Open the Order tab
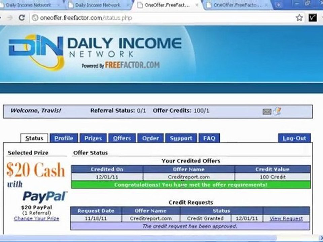Viewport: 323px width, 242px height. coord(151,138)
